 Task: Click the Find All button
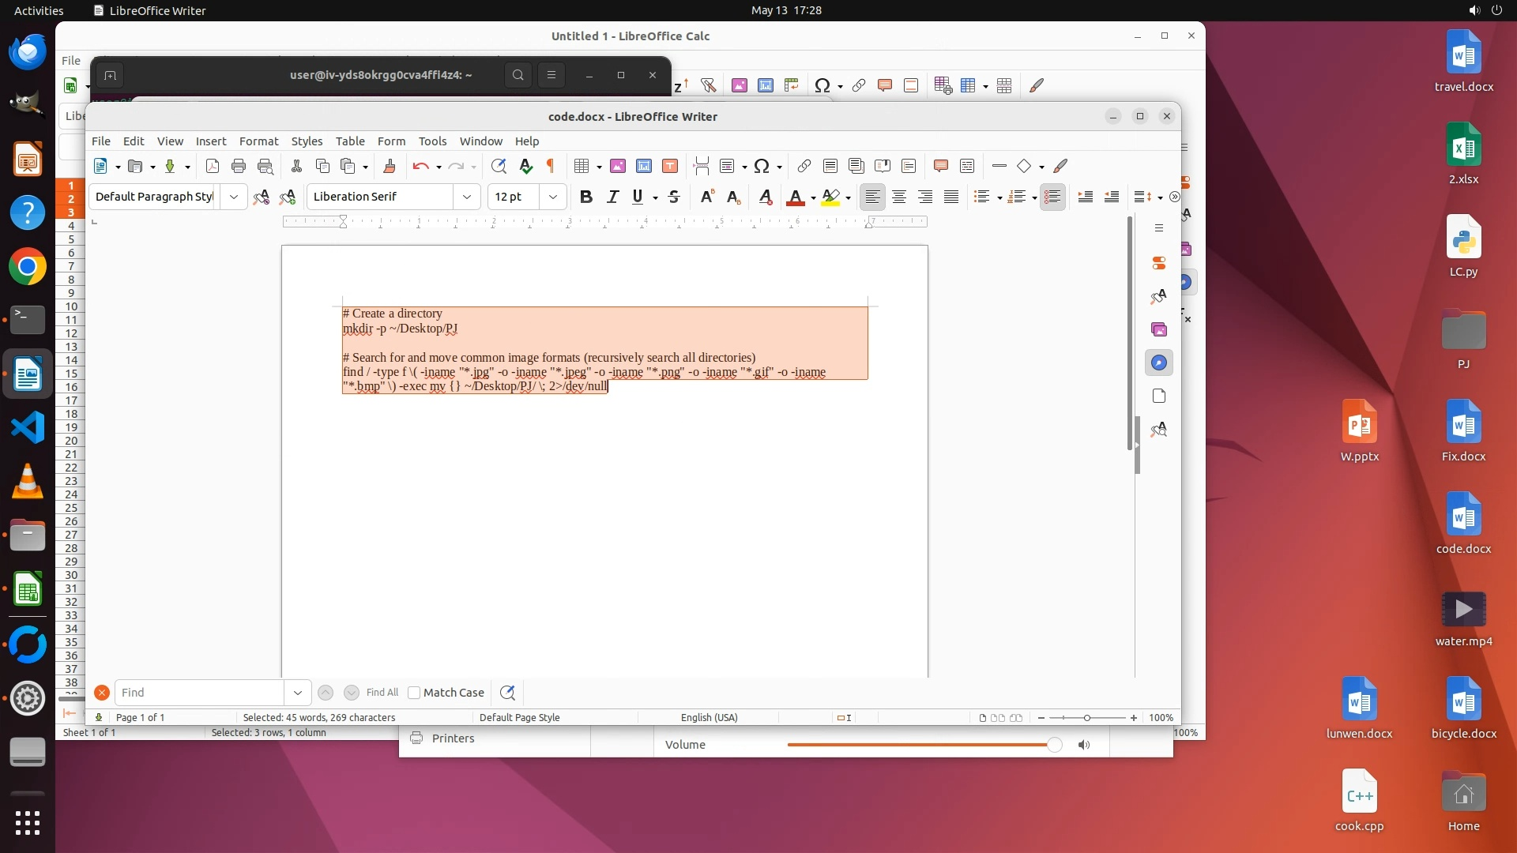pos(382,693)
